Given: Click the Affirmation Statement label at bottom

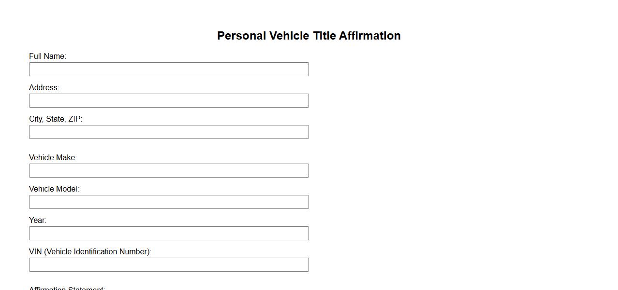Looking at the screenshot, I should click(67, 289).
